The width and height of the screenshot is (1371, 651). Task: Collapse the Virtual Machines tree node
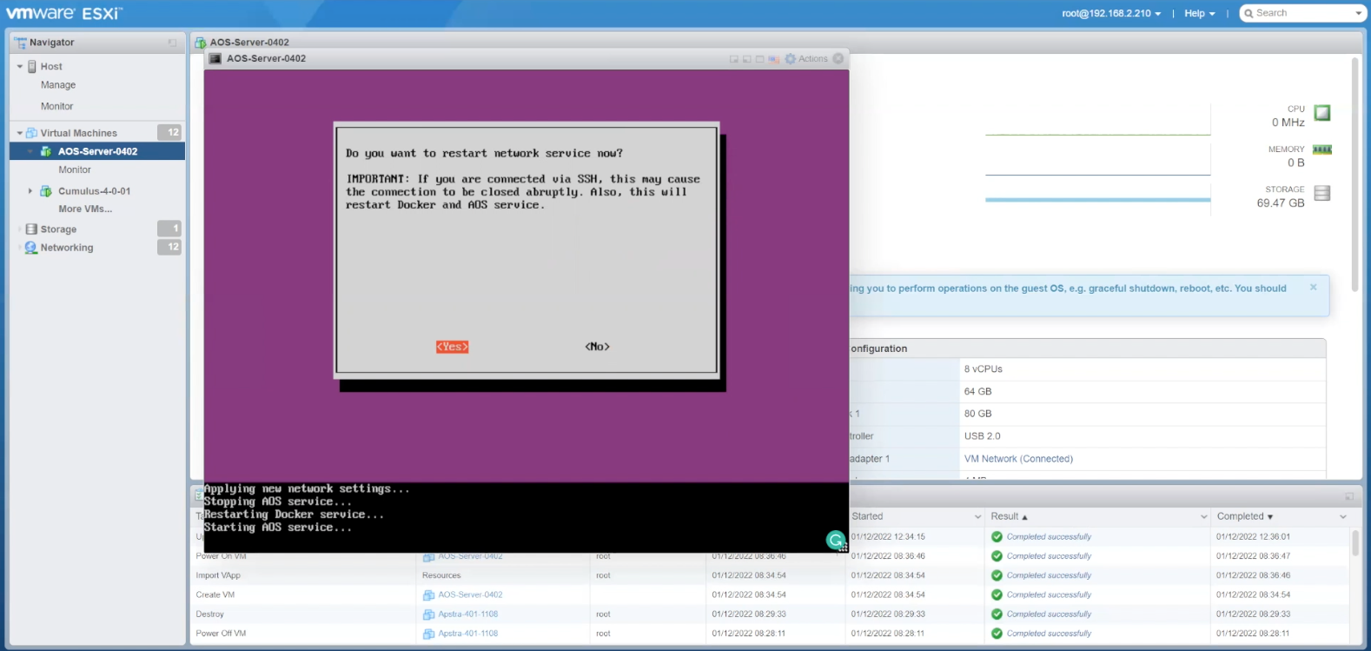[x=20, y=133]
